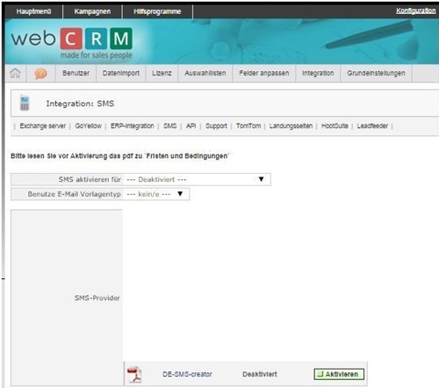
Task: Open the DE-SMS-creator PDF icon
Action: pyautogui.click(x=134, y=374)
